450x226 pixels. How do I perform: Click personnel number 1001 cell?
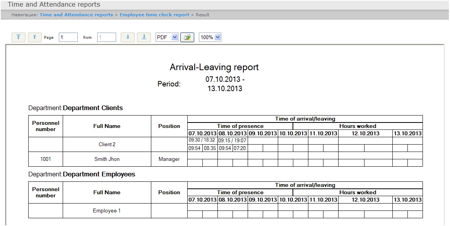46,159
